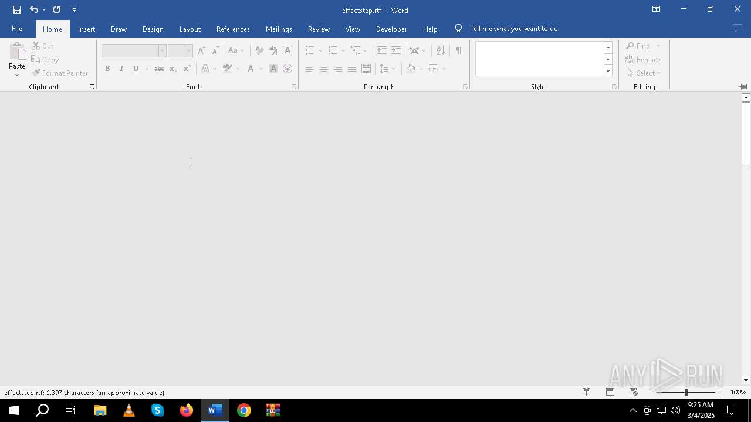This screenshot has height=422, width=751.
Task: Click paragraph Shading color button
Action: (x=411, y=69)
